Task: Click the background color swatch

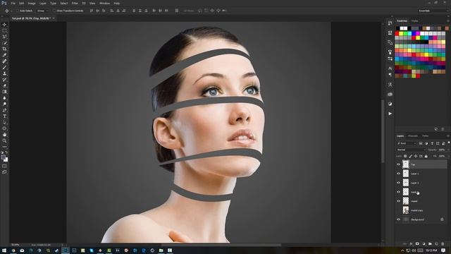Action: 6,160
